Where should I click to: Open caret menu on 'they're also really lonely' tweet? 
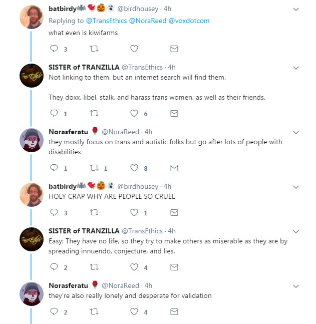click(x=296, y=286)
